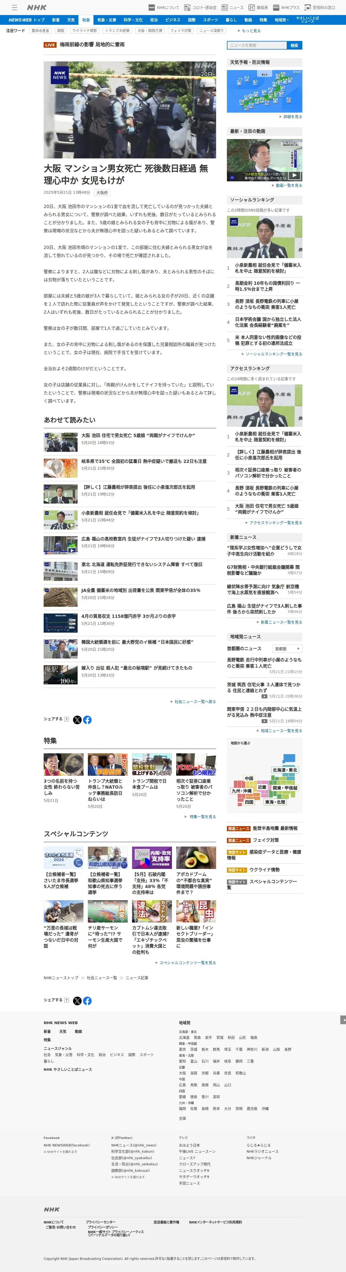The image size is (346, 1272).
Task: Click the 大阪府 tag under the headline
Action: pos(102,193)
